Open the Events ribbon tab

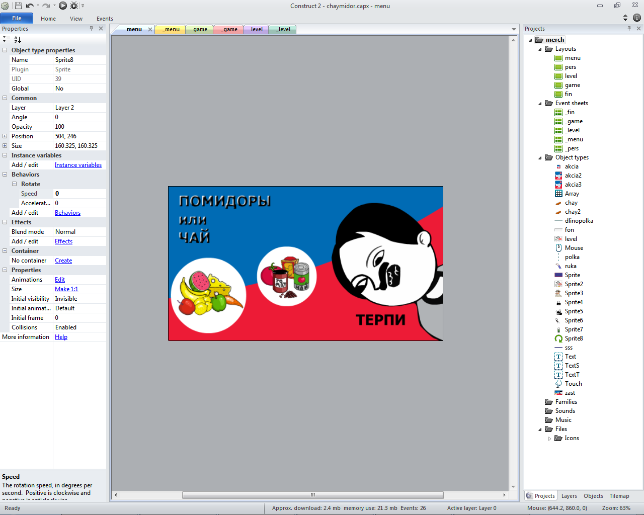[x=105, y=19]
